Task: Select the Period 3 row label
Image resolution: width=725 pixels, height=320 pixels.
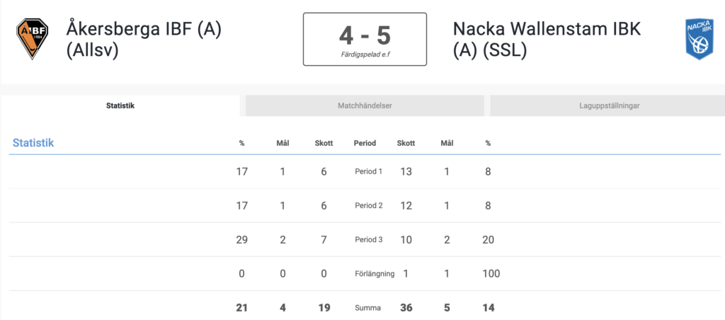Action: (368, 240)
